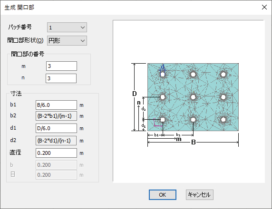Click the bottom-right circular hole in diagram
Image resolution: width=272 pixels, height=209 pixels.
(x=223, y=120)
